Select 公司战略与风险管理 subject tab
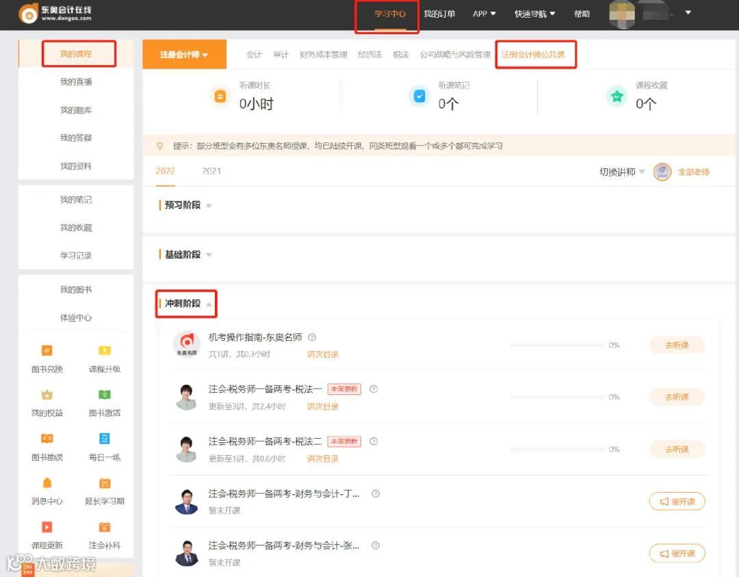 click(x=455, y=55)
